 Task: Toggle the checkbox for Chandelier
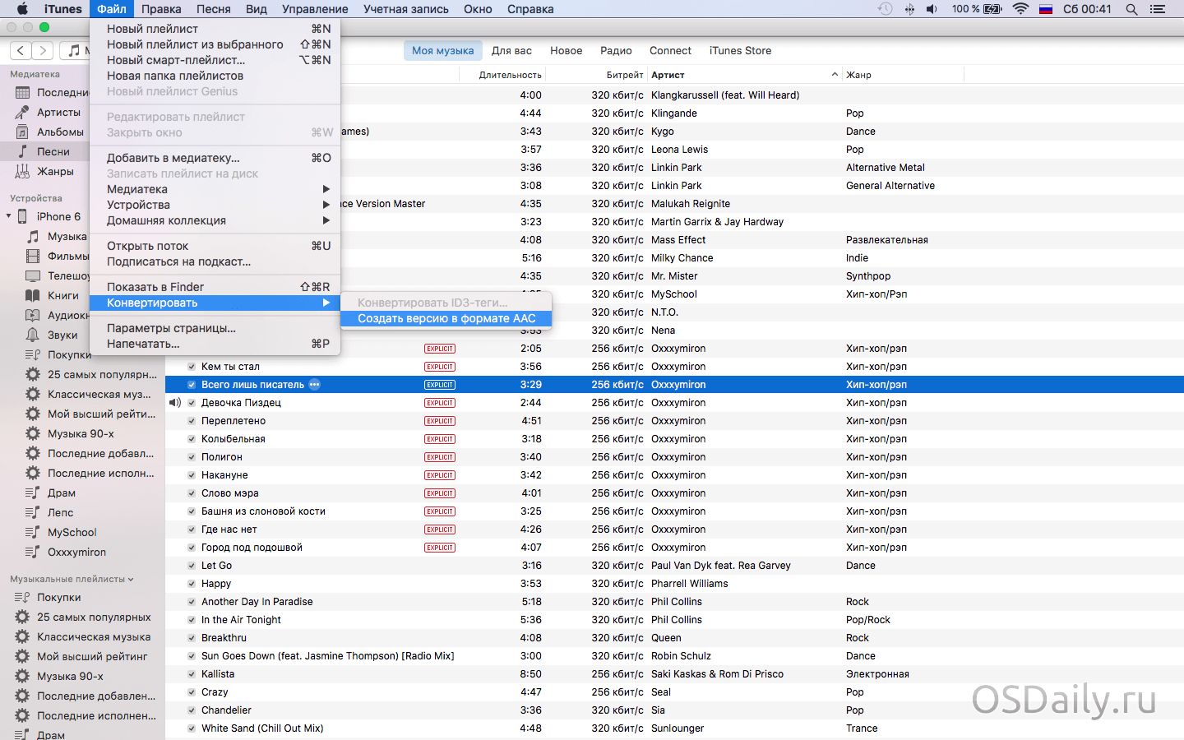coord(192,710)
